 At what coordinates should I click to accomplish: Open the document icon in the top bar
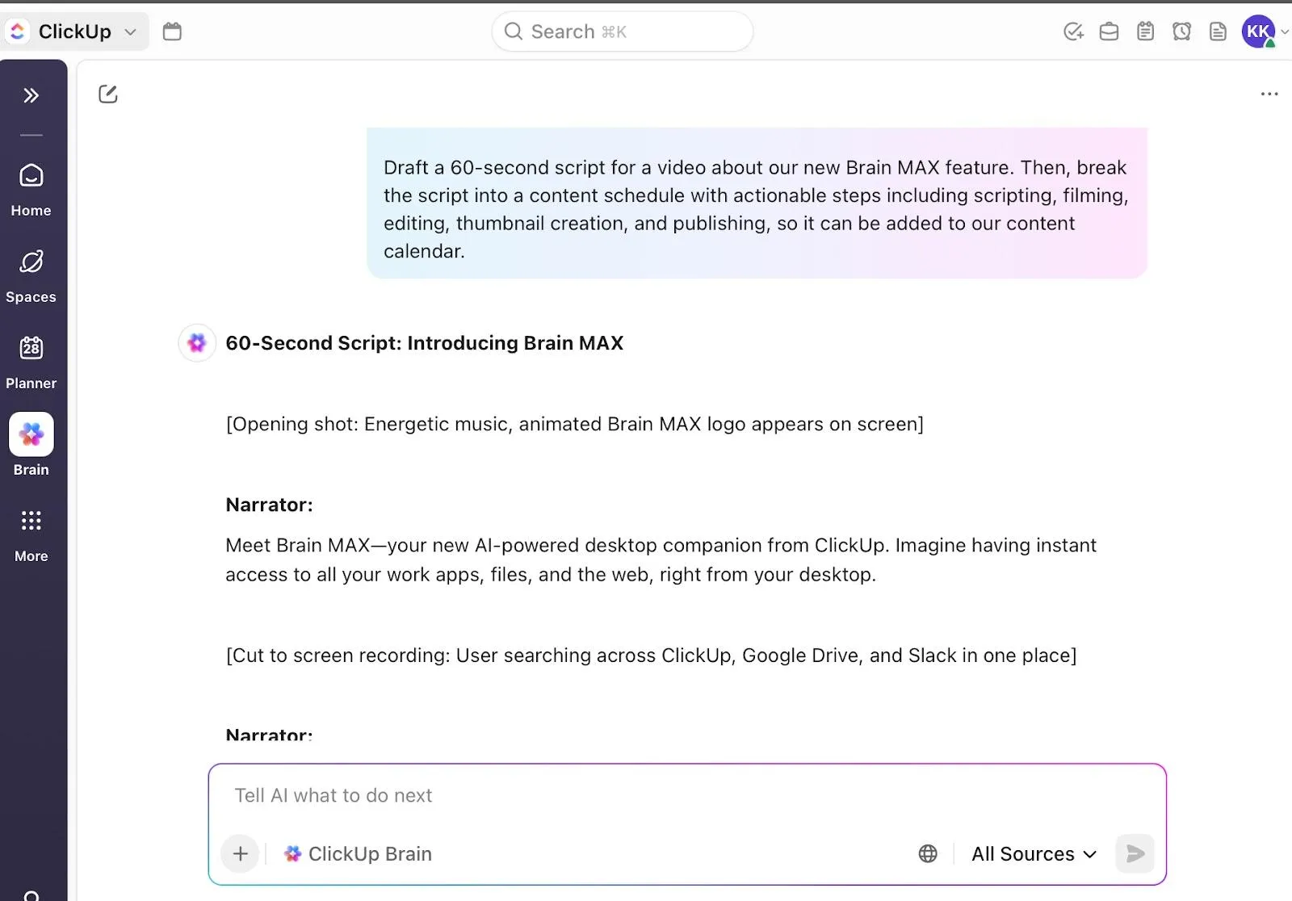(1218, 31)
